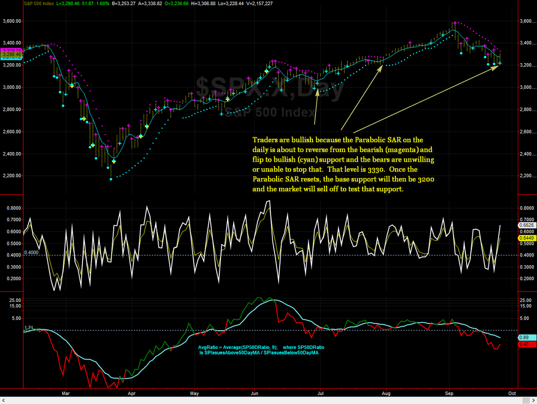This screenshot has height=404, width=537.
Task: Click the yellow 3,298.46 price axis marker
Action: [11, 55]
